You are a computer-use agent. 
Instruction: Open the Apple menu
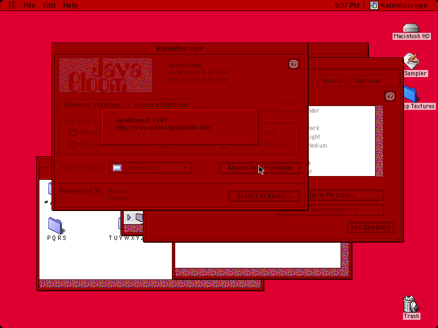[12, 5]
